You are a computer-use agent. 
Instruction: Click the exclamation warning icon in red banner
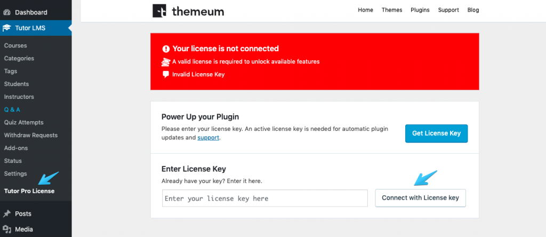166,49
